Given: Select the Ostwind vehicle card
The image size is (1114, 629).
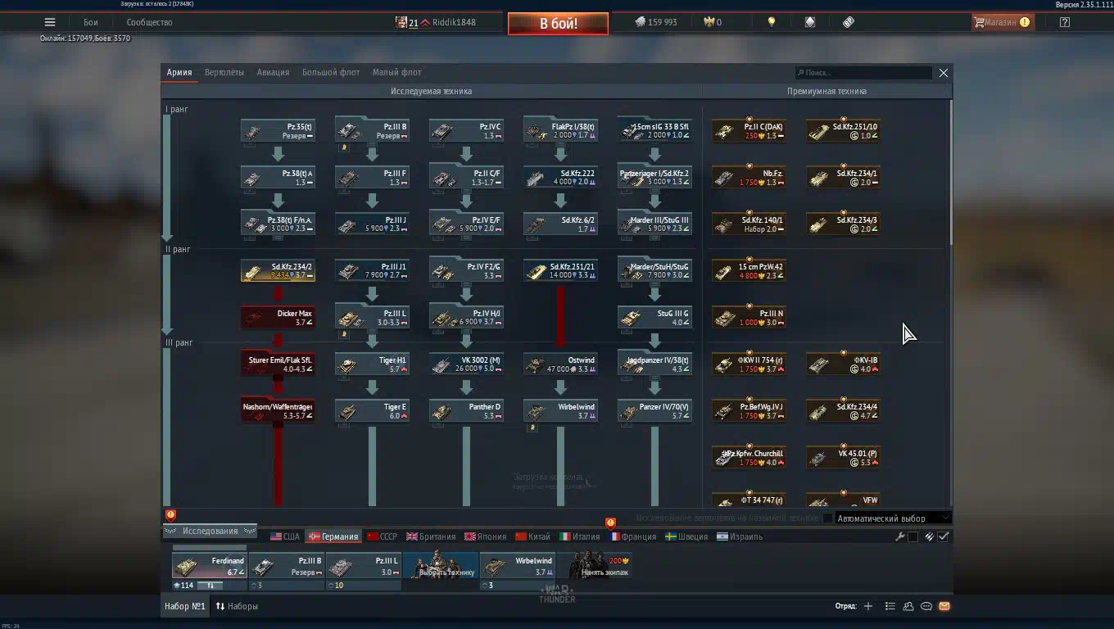Looking at the screenshot, I should 561,364.
